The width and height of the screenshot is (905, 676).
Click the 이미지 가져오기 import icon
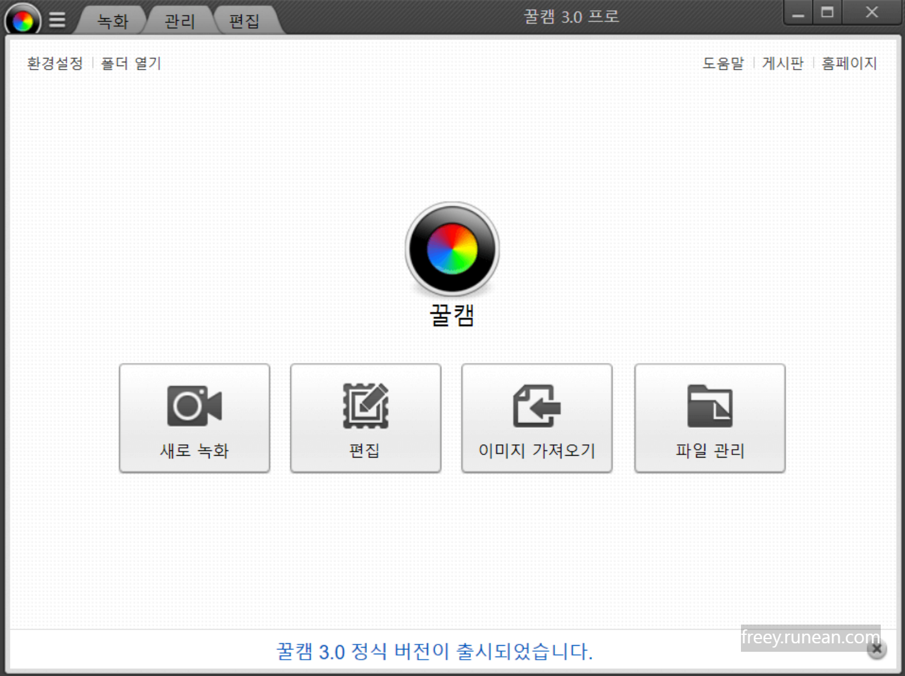tap(536, 405)
